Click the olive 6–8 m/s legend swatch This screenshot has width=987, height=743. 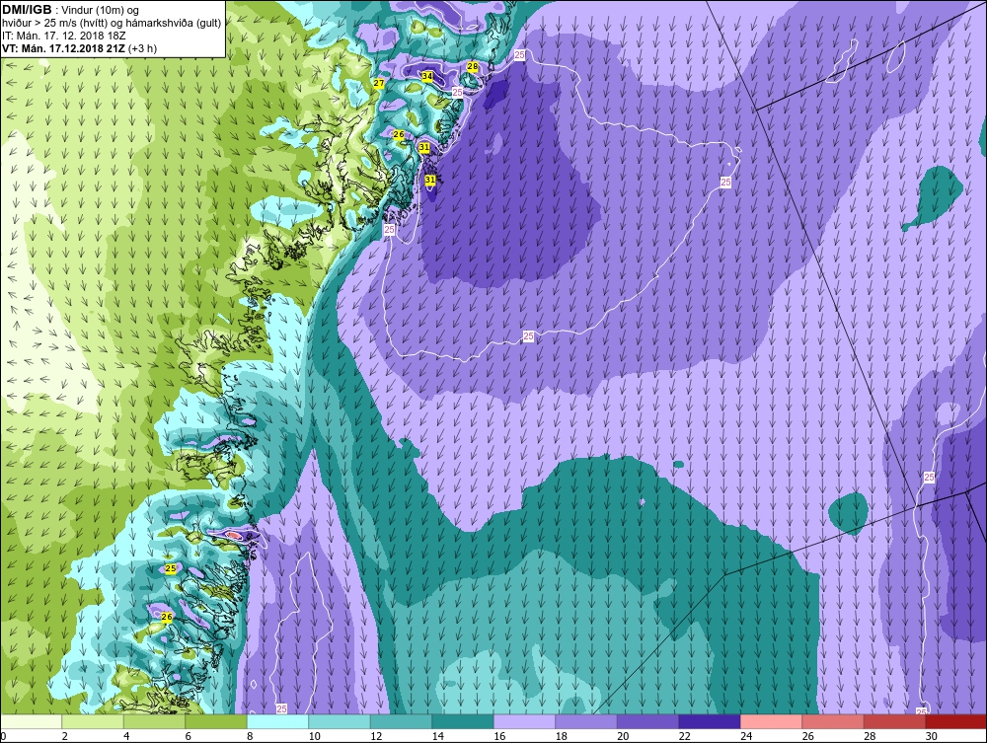[216, 721]
